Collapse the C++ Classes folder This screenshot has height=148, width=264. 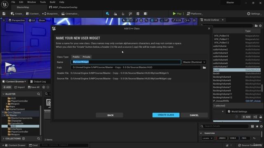3,112
